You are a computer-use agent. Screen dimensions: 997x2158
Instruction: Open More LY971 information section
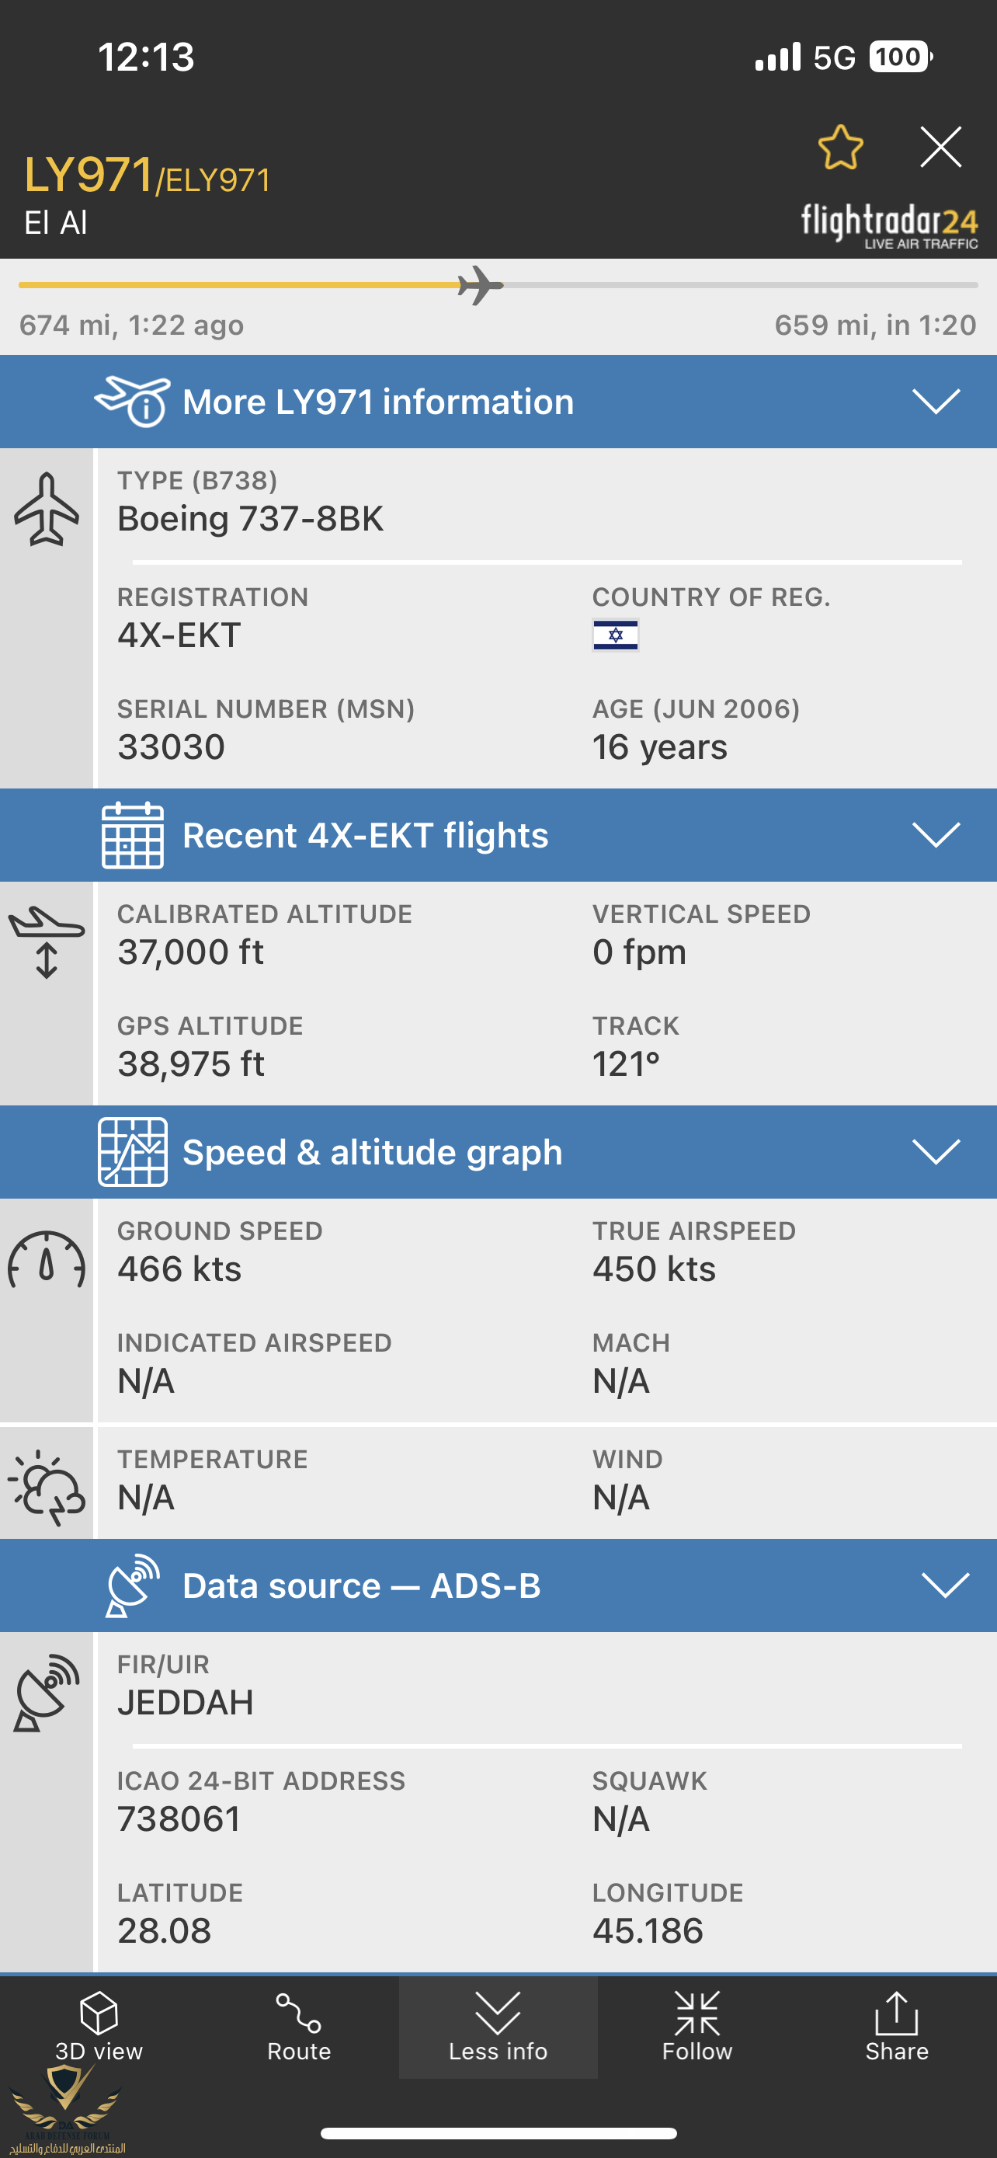coord(378,402)
